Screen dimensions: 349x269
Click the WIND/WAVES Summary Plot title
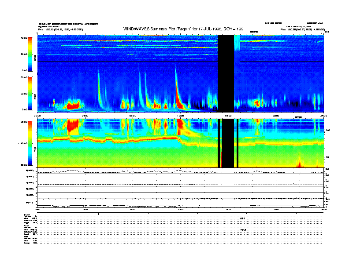(183, 29)
